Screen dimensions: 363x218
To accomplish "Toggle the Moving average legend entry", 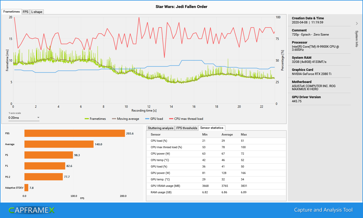I will point(126,119).
